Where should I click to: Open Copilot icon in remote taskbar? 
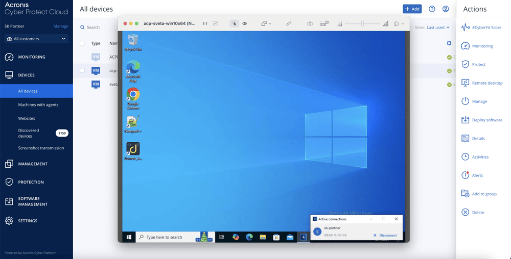[x=236, y=237]
